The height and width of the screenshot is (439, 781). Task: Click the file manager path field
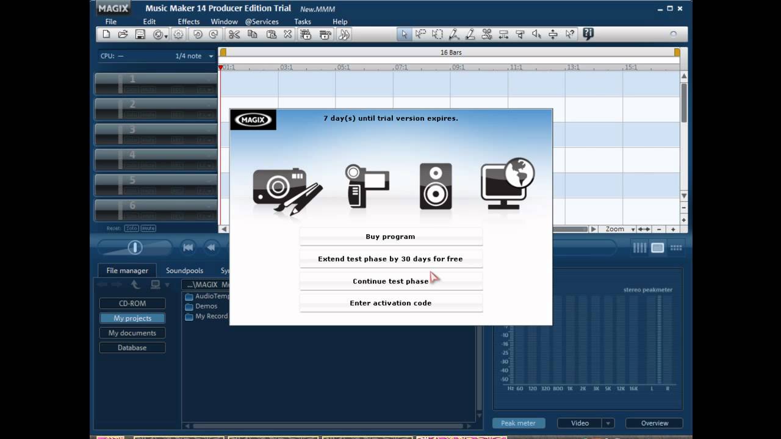tap(206, 285)
